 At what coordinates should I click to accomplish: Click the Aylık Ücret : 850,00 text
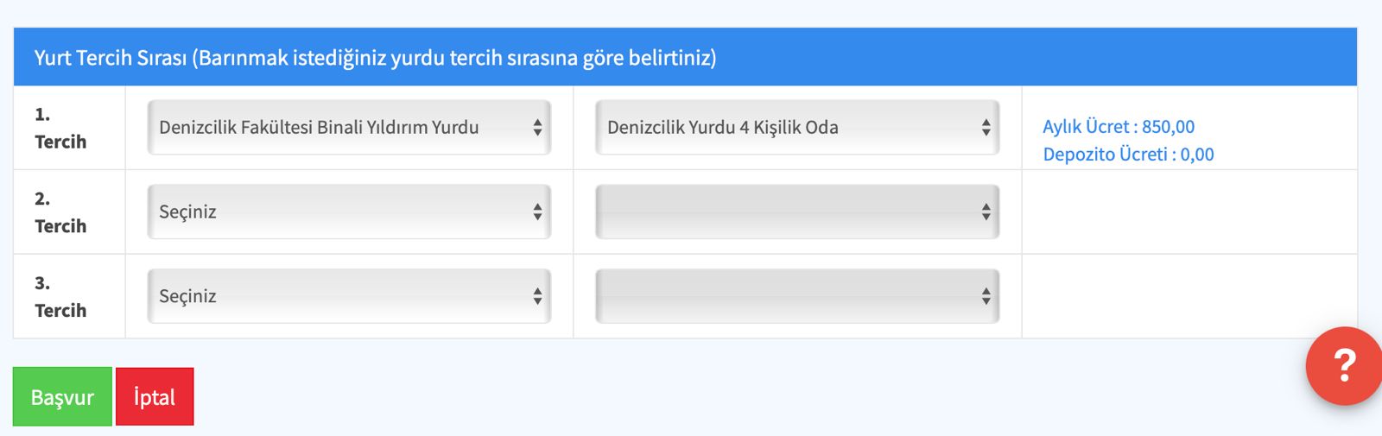coord(1119,127)
